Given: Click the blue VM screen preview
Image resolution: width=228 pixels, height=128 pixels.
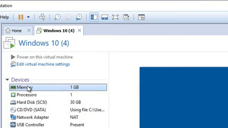Looking at the screenshot, I should (184, 97).
